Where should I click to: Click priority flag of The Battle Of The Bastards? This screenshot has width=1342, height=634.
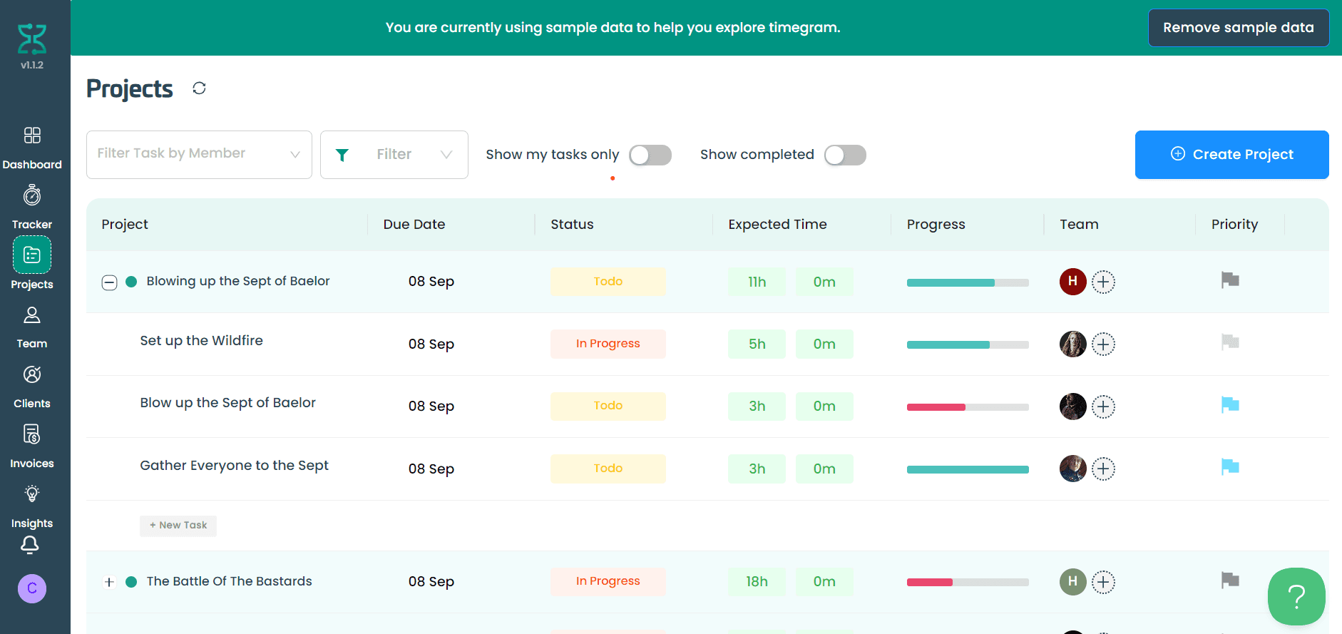point(1230,581)
